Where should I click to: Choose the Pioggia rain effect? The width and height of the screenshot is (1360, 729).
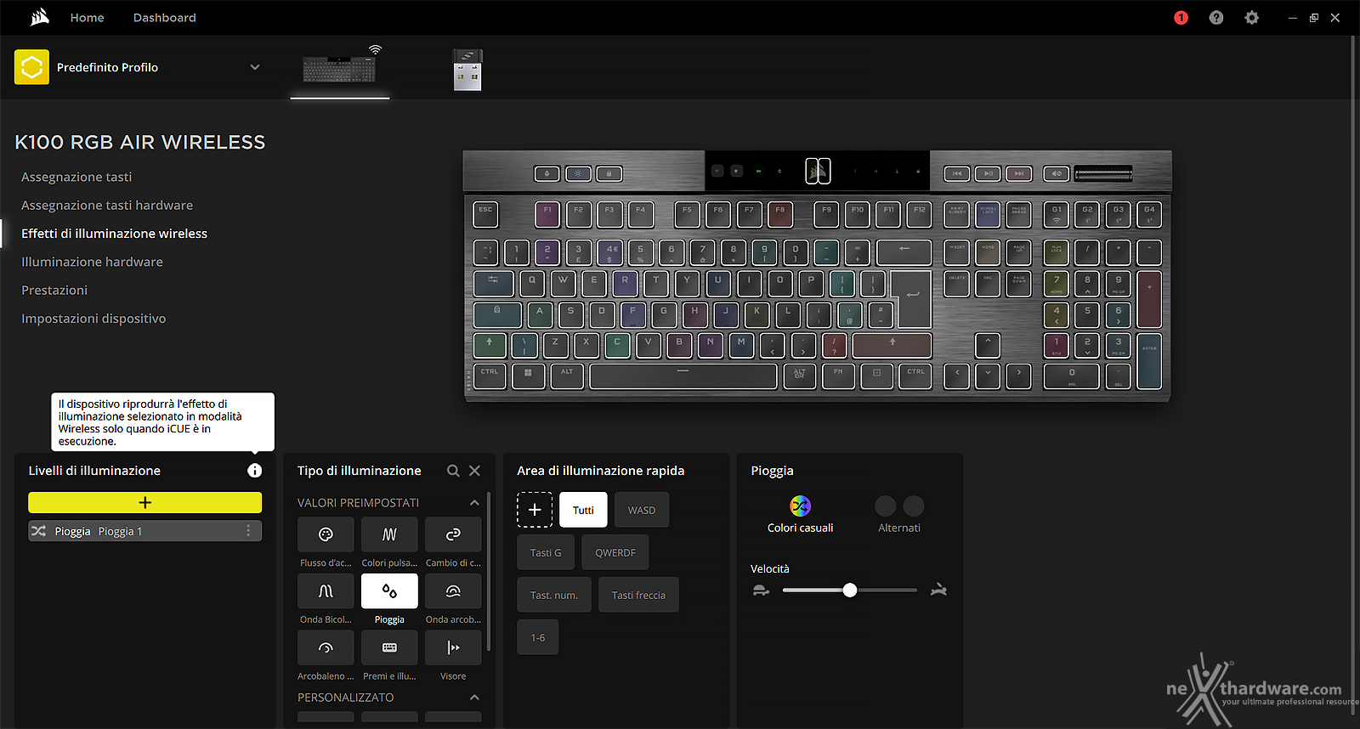(389, 591)
